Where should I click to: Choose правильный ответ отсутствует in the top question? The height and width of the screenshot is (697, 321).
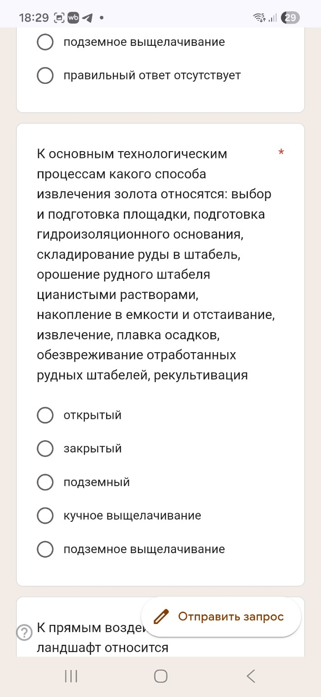[x=45, y=76]
